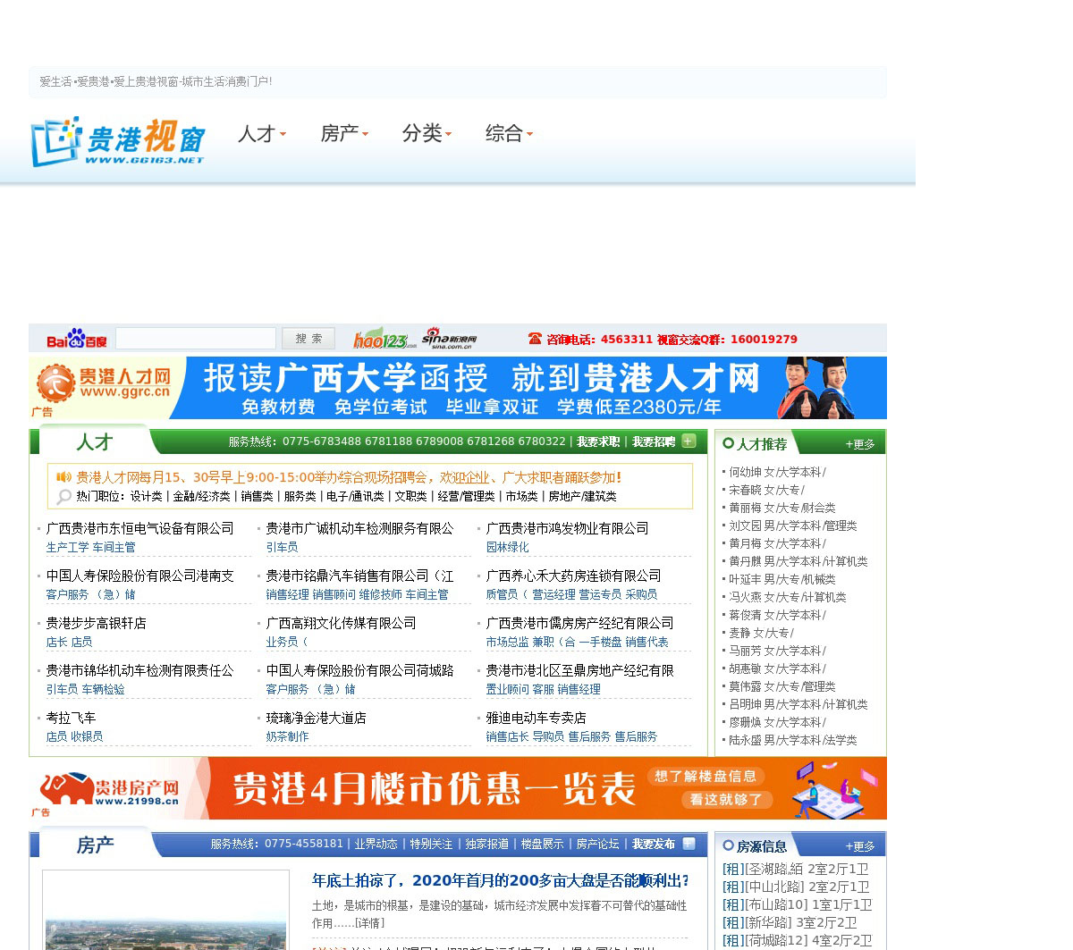
Task: Click the green circle icon beside 人才推荐
Action: pyautogui.click(x=728, y=443)
